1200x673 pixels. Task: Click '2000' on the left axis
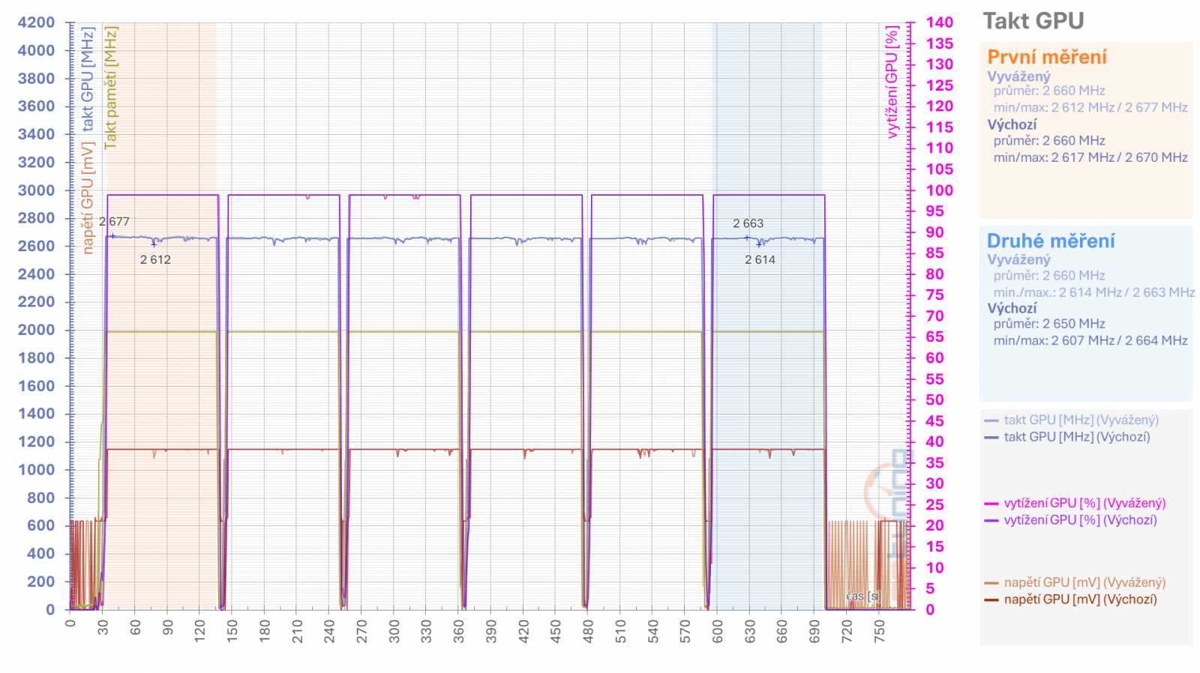pos(37,330)
